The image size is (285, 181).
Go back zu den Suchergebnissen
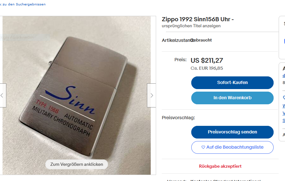[x=23, y=4]
